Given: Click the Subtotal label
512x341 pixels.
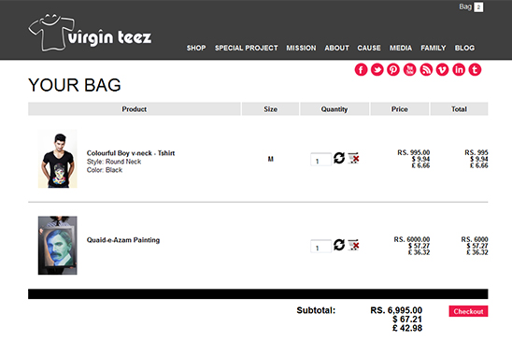Looking at the screenshot, I should click(x=316, y=310).
